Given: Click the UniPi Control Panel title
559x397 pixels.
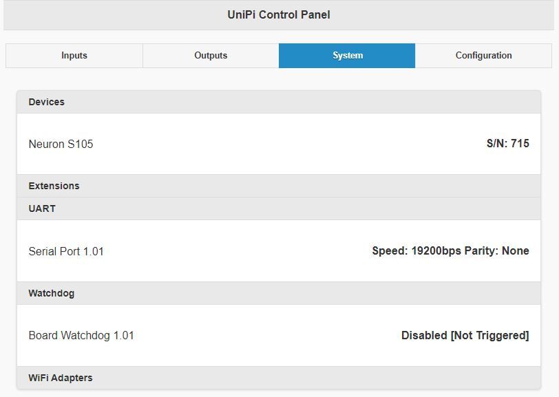Looking at the screenshot, I should [279, 14].
